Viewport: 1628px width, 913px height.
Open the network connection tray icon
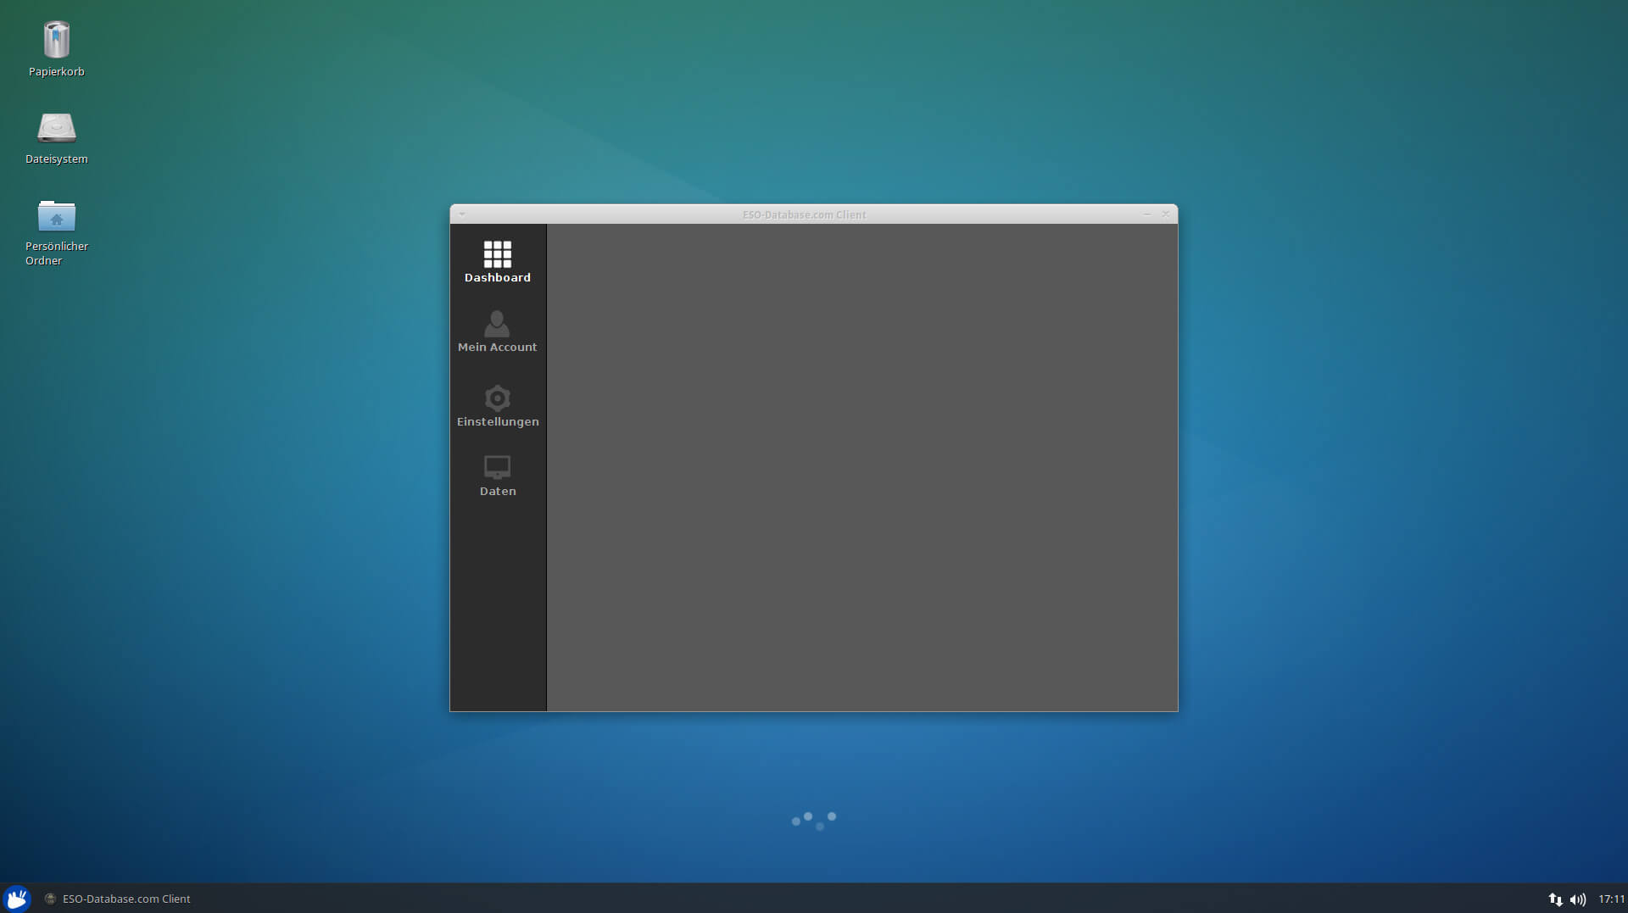pos(1555,899)
